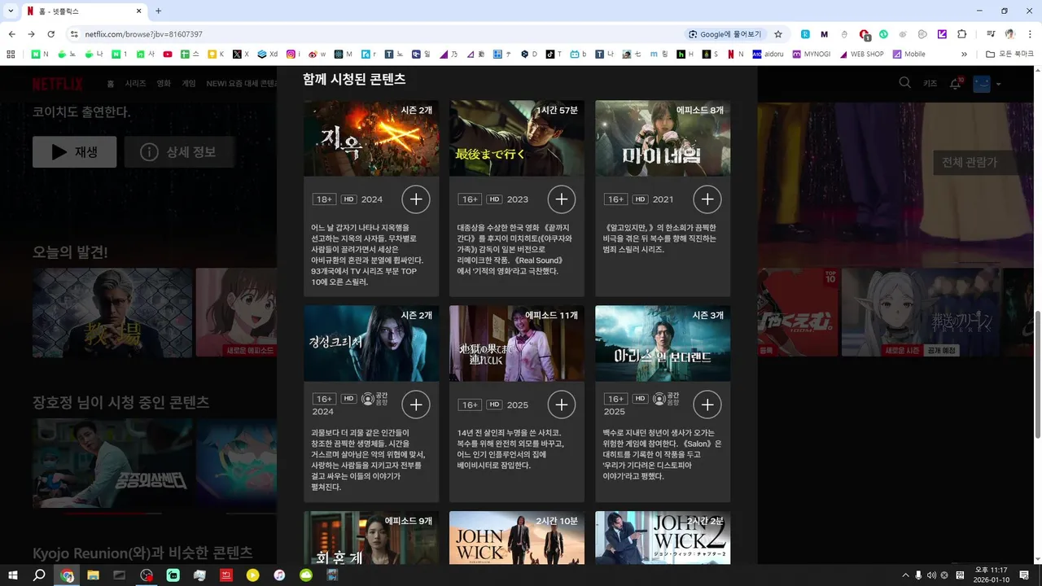Viewport: 1042px width, 586px height.
Task: Open the 시리즈 menu in Netflix
Action: pos(135,84)
